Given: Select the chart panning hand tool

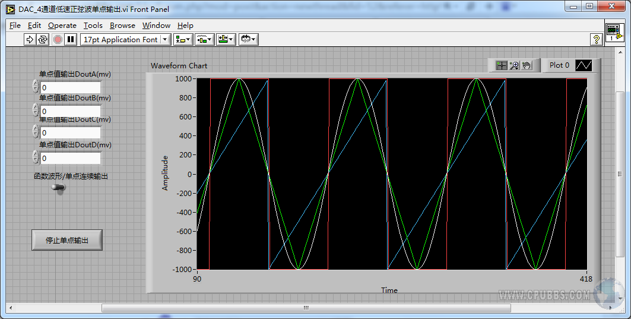Looking at the screenshot, I should point(527,66).
